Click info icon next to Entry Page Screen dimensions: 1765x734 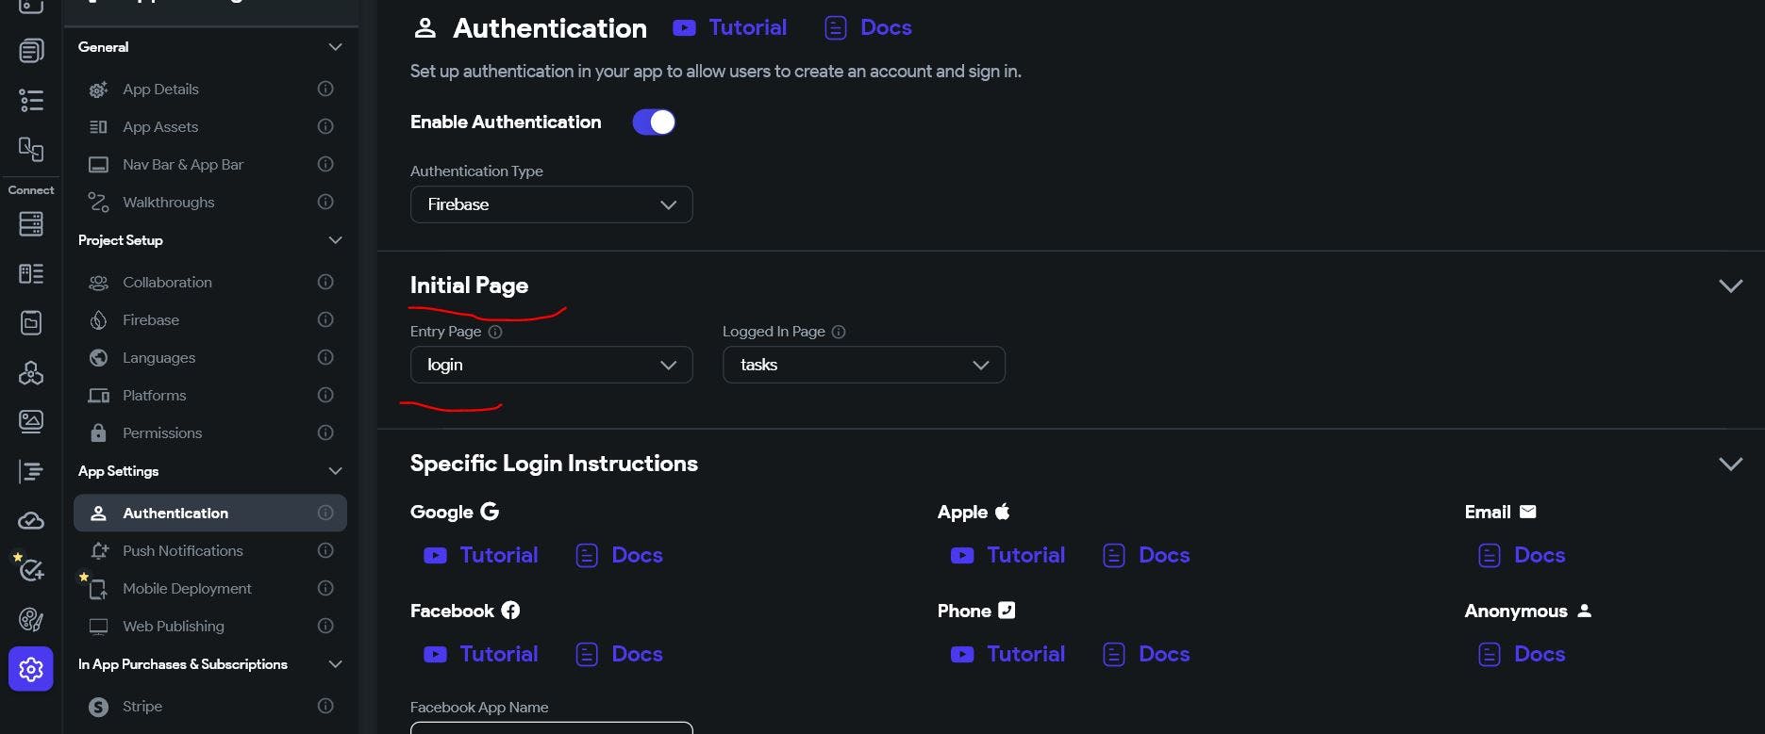pyautogui.click(x=495, y=332)
